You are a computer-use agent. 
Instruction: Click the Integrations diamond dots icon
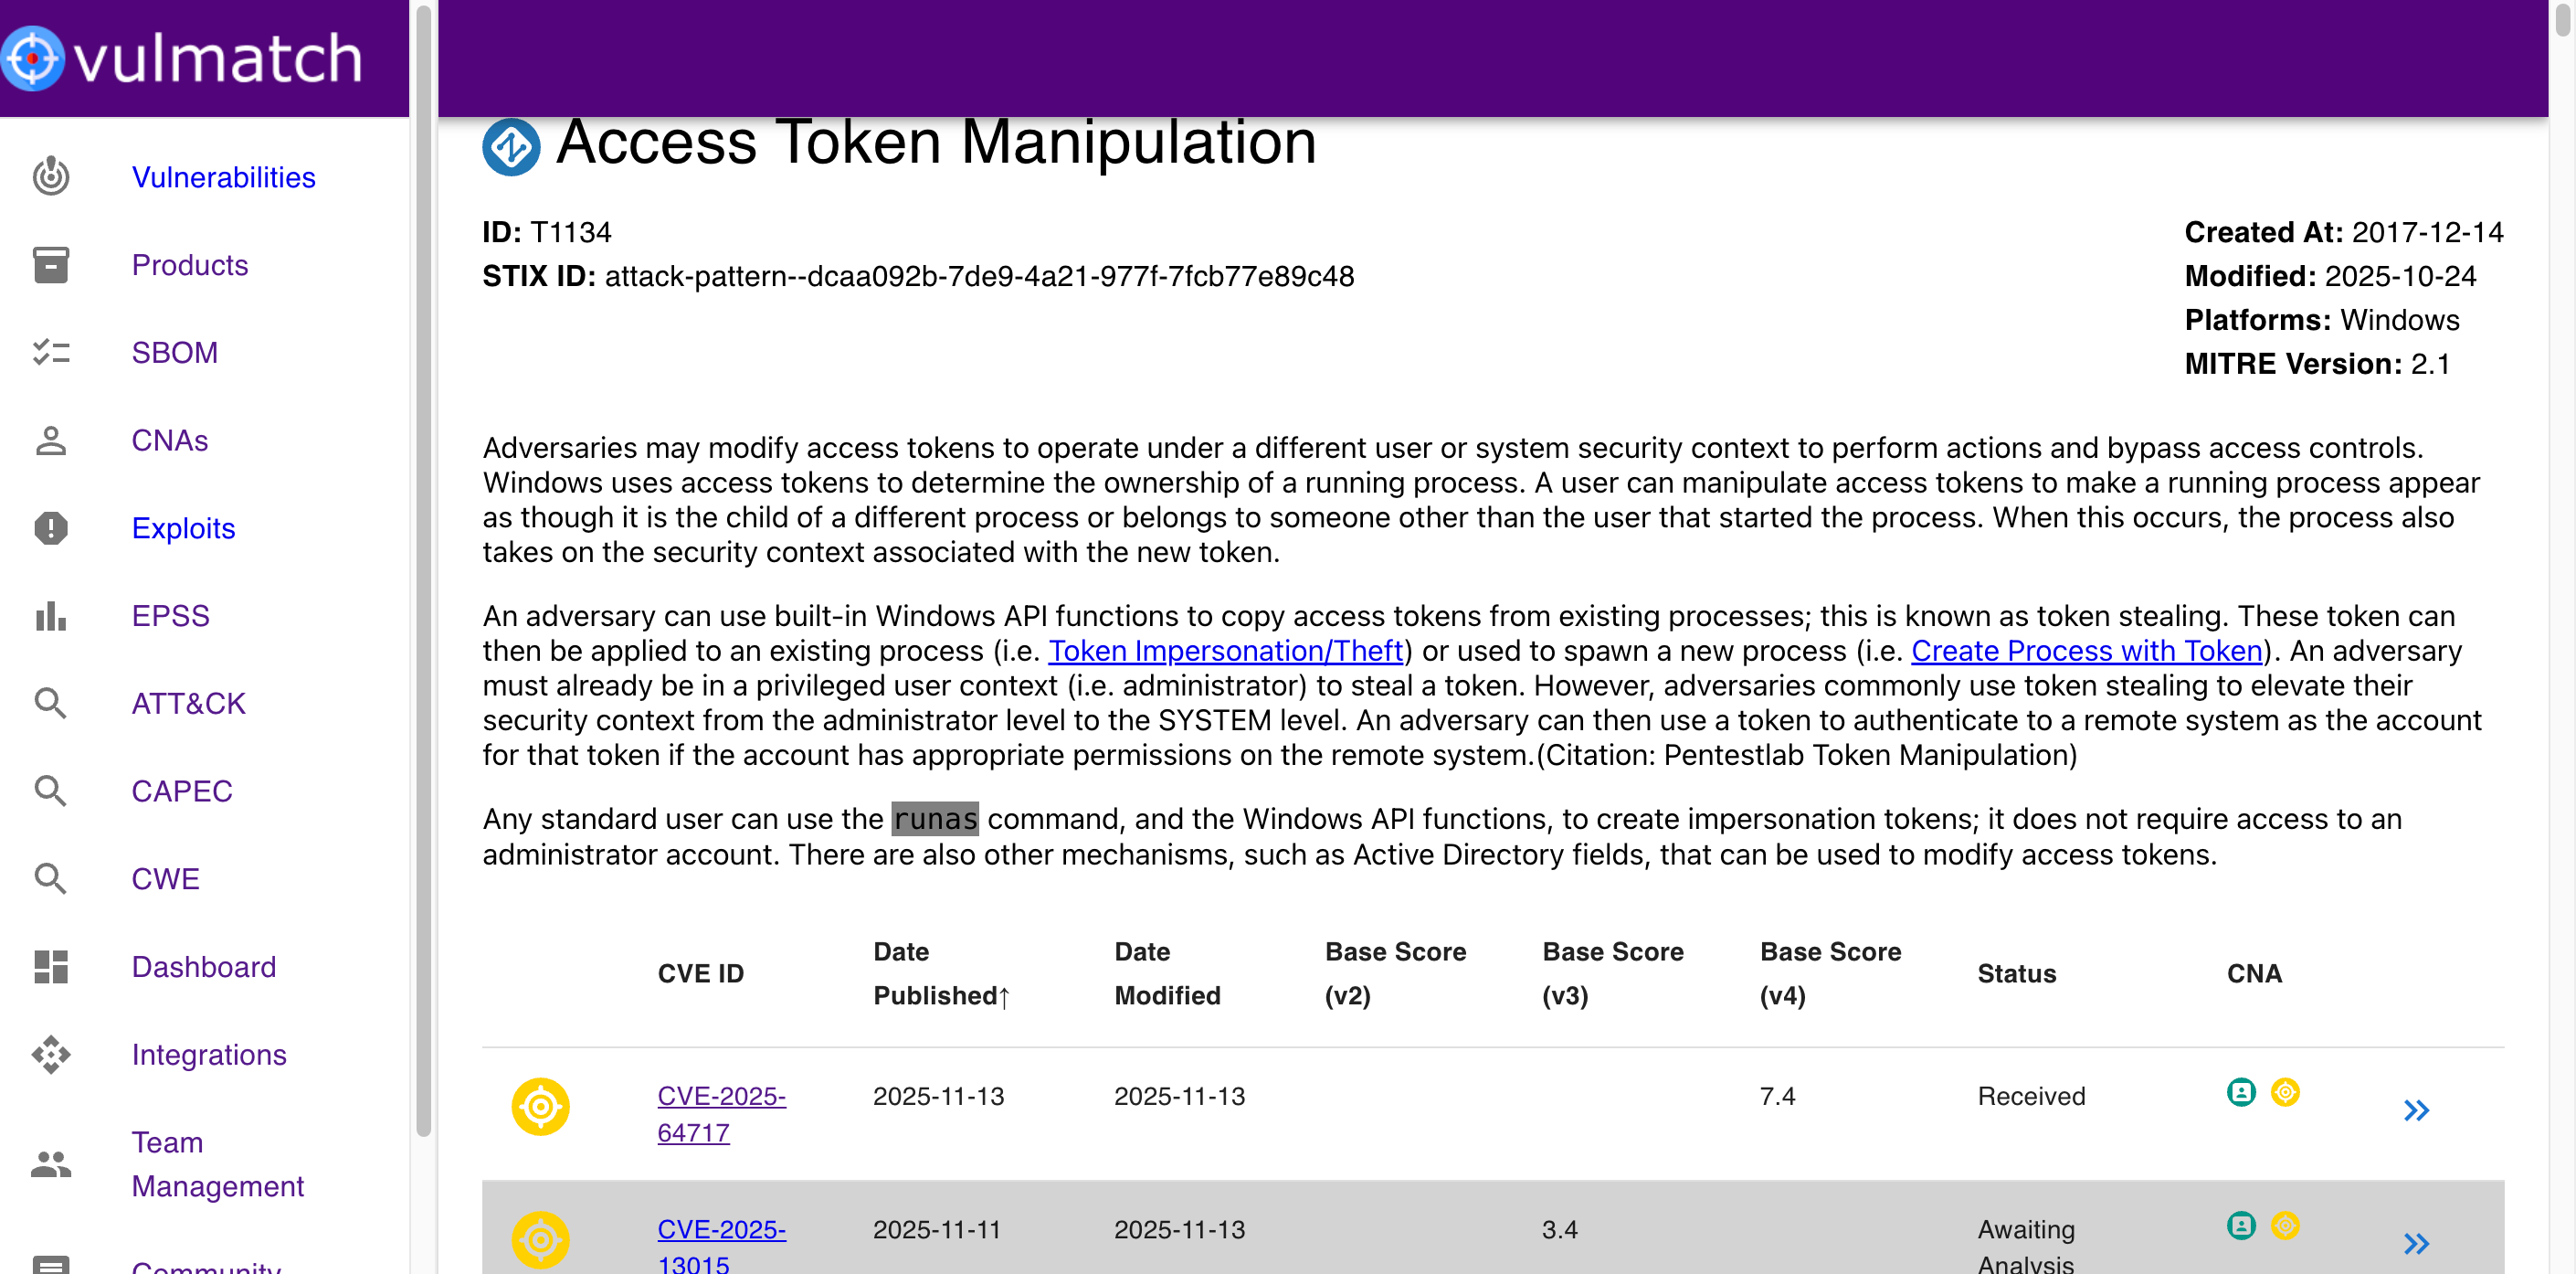click(51, 1055)
